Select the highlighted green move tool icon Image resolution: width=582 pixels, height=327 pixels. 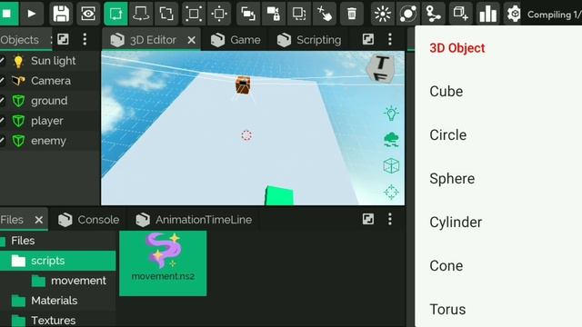(x=115, y=14)
